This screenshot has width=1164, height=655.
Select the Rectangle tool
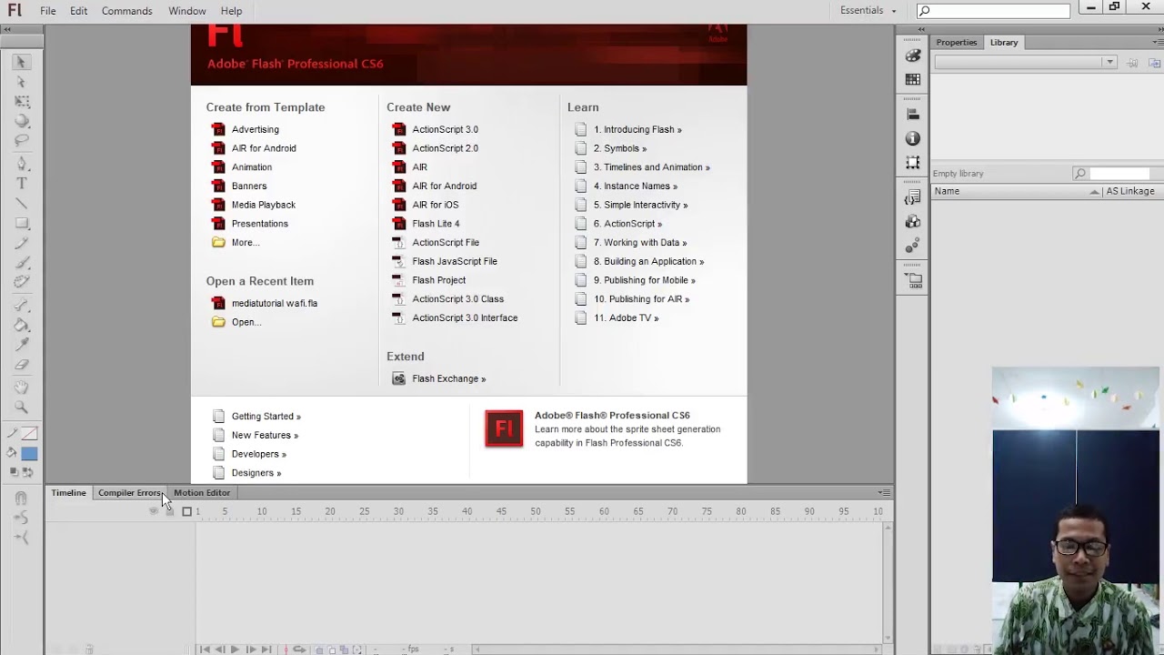[x=22, y=224]
